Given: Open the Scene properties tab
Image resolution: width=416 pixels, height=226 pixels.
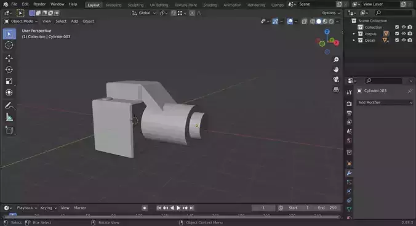Looking at the screenshot, I should 349,131.
